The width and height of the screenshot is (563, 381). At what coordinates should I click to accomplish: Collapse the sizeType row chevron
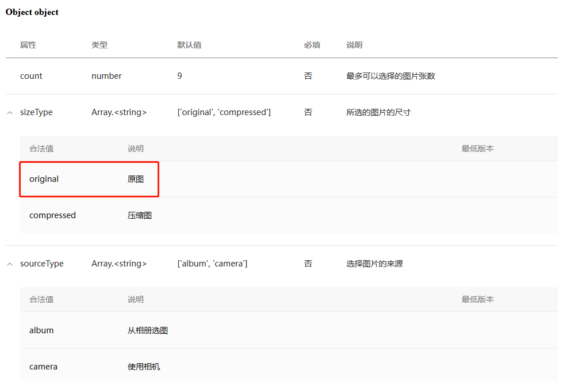[10, 113]
